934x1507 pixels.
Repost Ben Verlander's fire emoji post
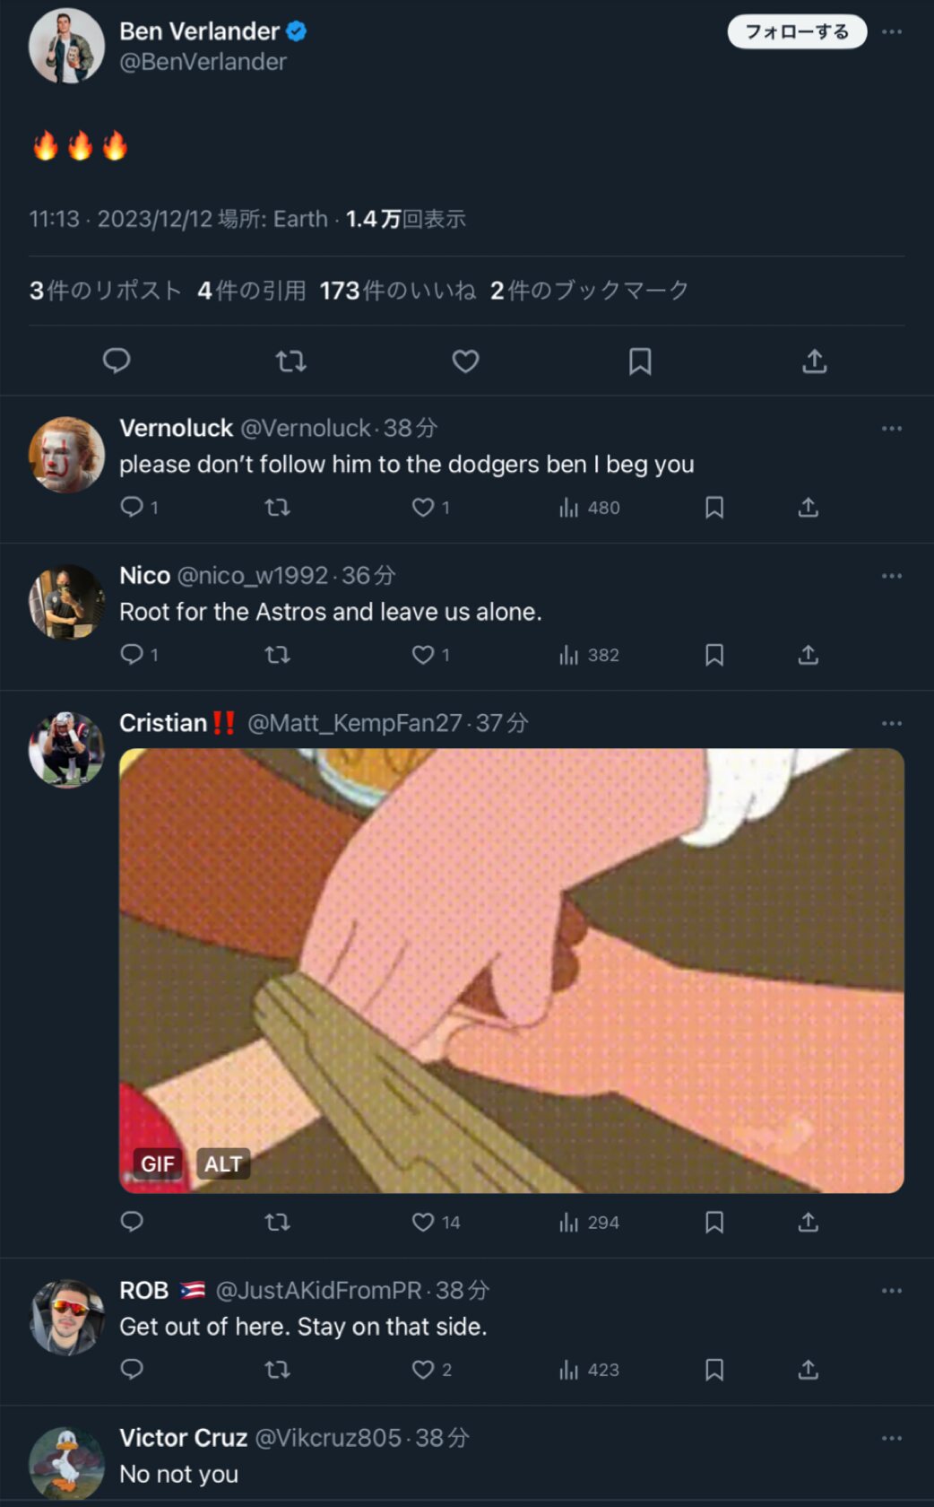click(x=290, y=361)
